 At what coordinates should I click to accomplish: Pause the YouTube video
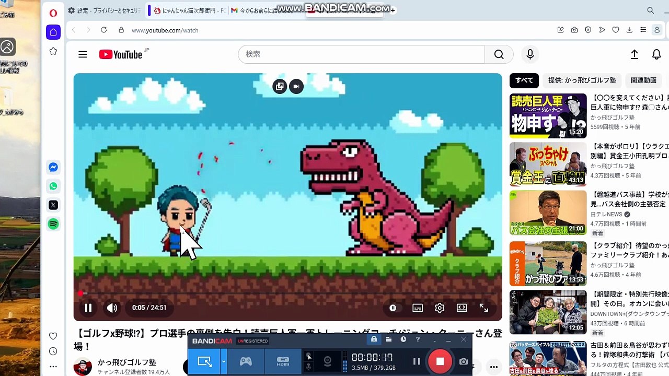coord(88,308)
